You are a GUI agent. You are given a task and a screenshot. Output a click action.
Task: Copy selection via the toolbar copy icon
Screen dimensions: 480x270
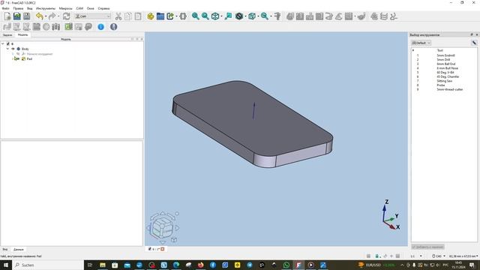point(128,16)
